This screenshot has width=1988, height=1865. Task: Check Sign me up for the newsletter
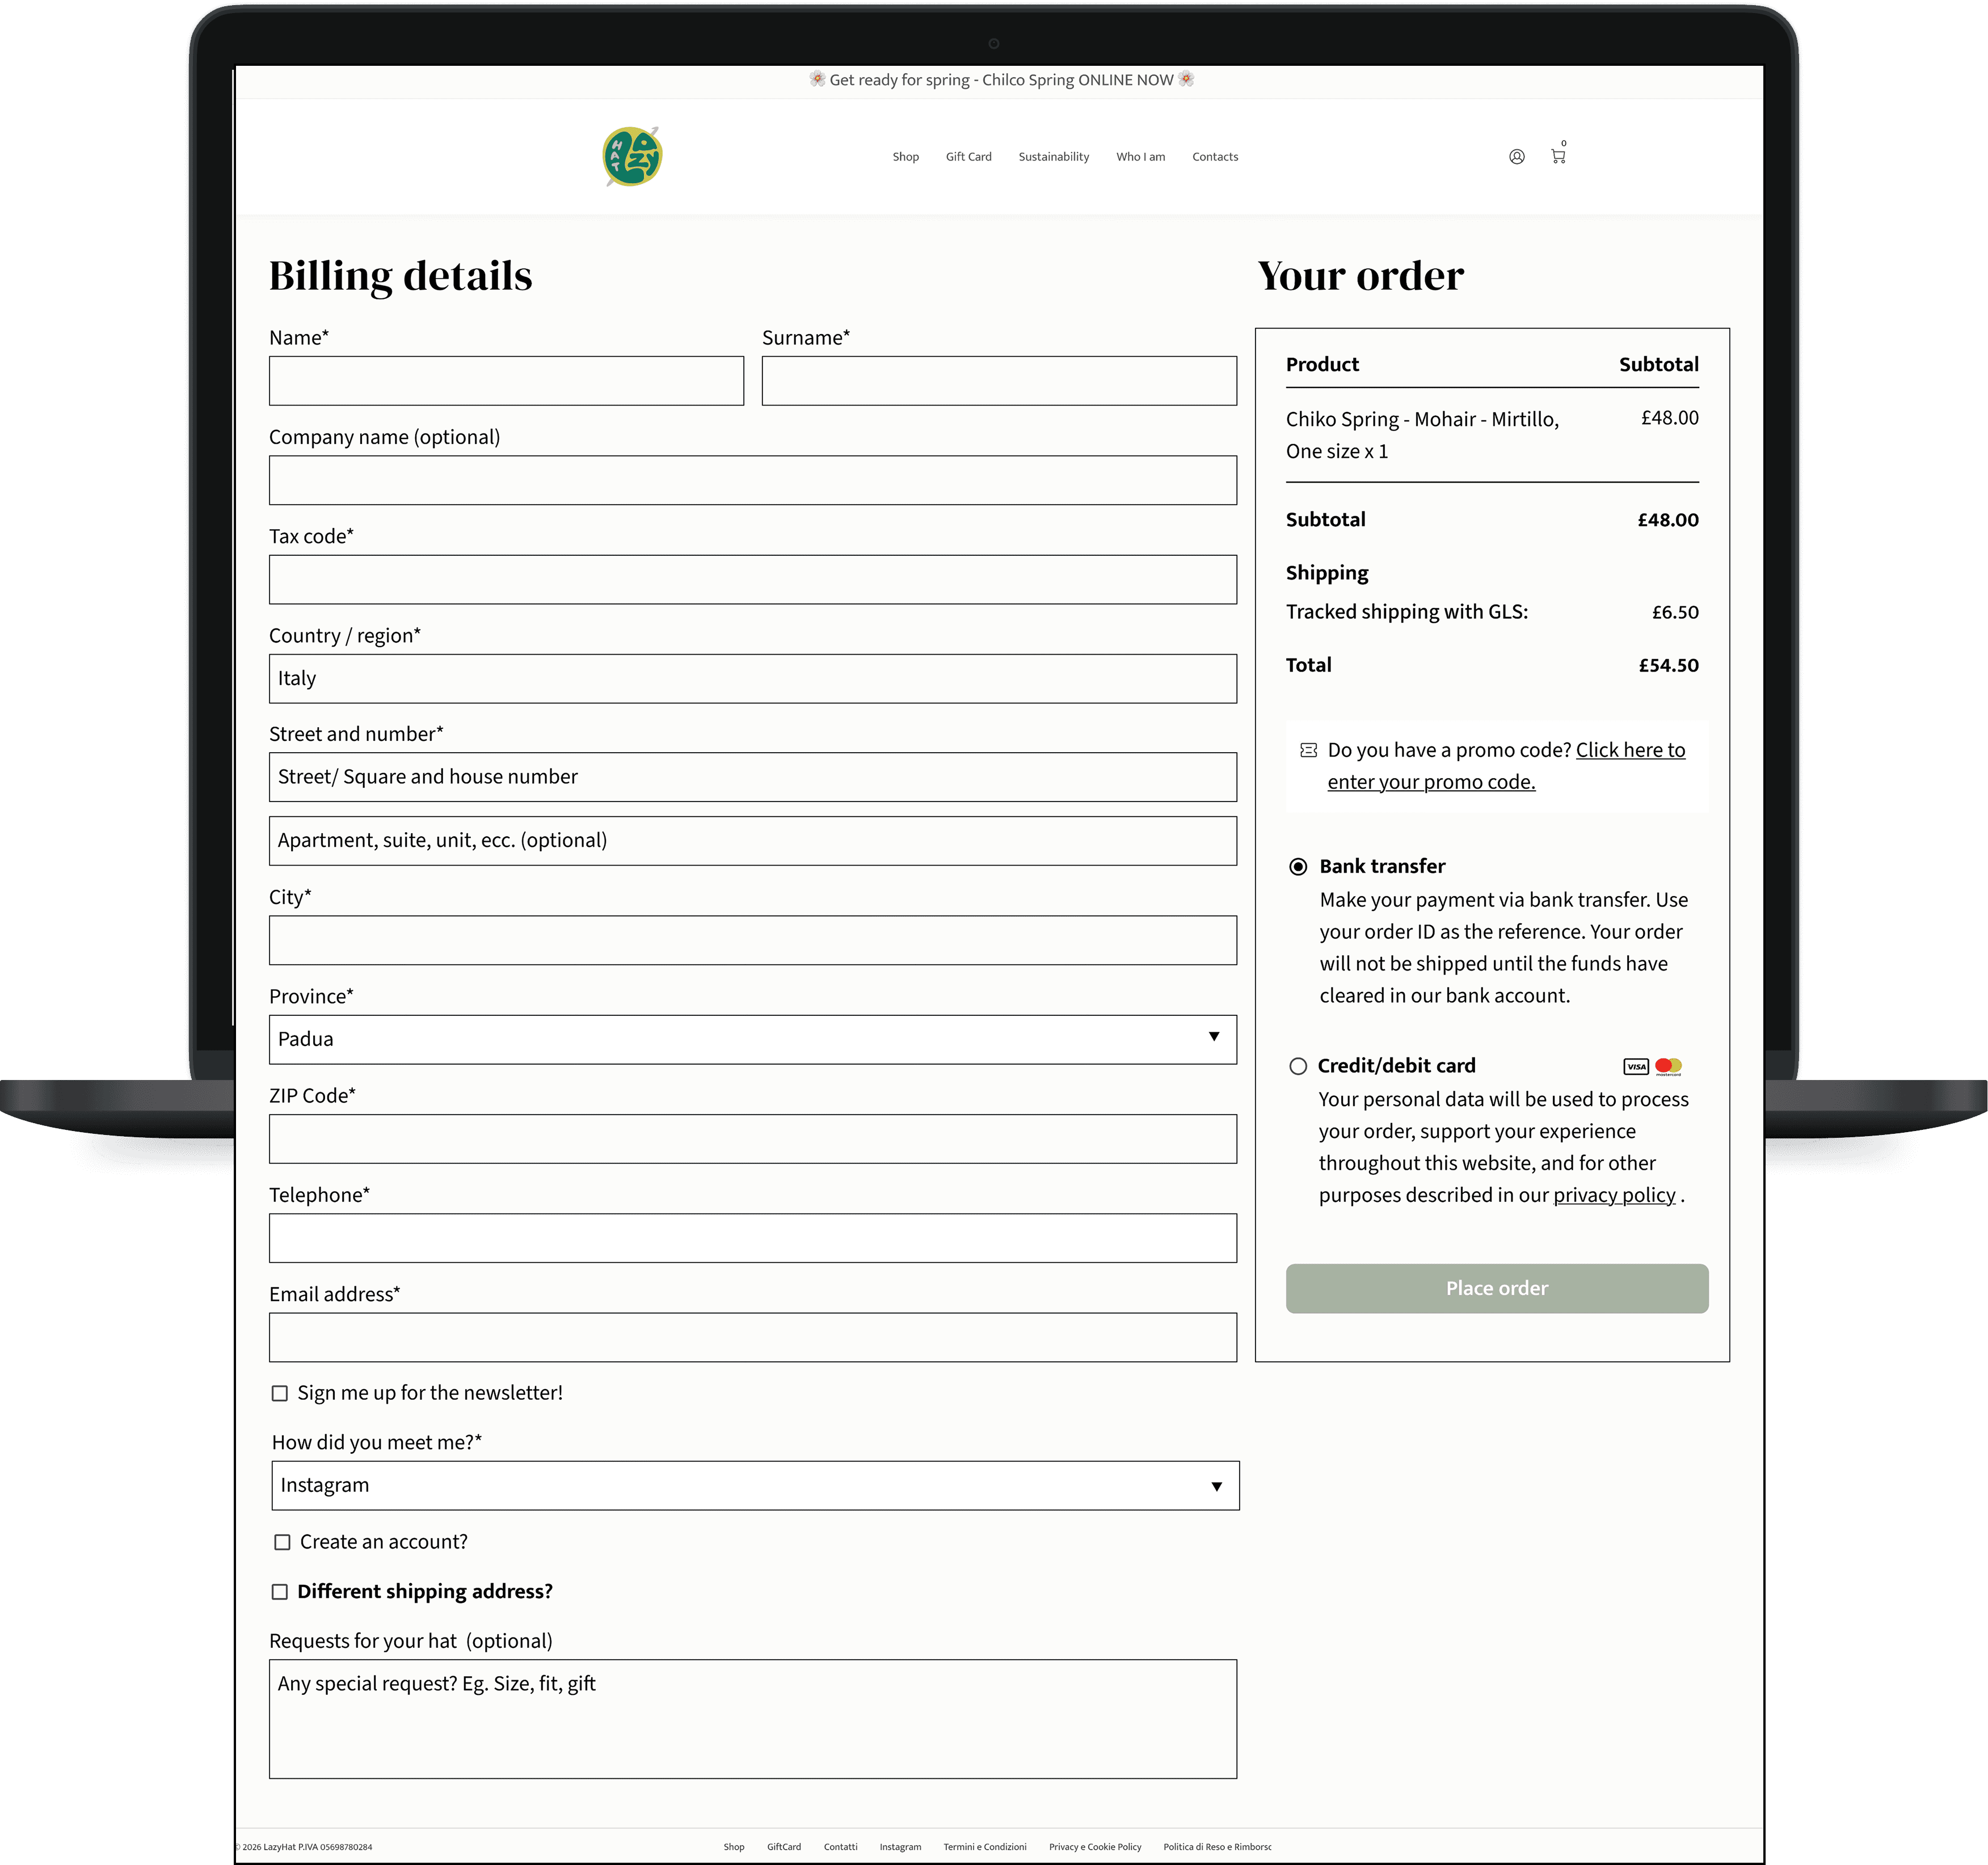(x=280, y=1393)
